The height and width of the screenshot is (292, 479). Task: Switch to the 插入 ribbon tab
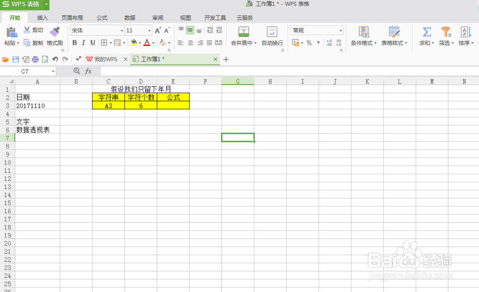tap(43, 18)
